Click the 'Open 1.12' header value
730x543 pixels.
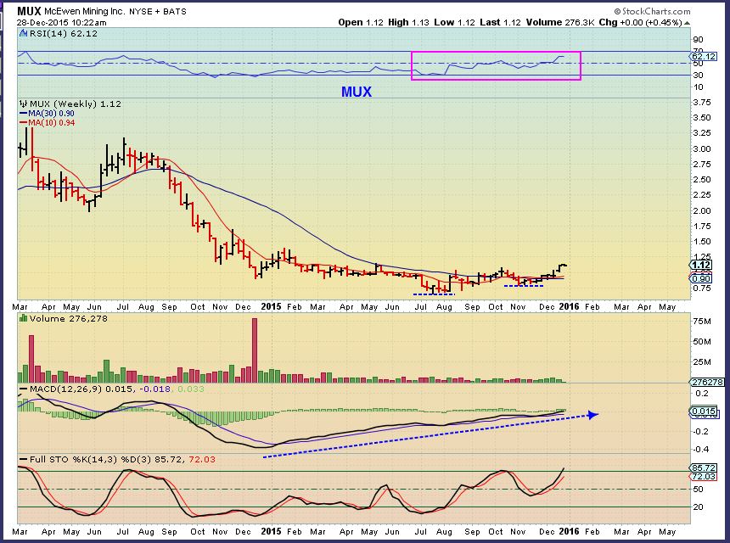[x=361, y=22]
